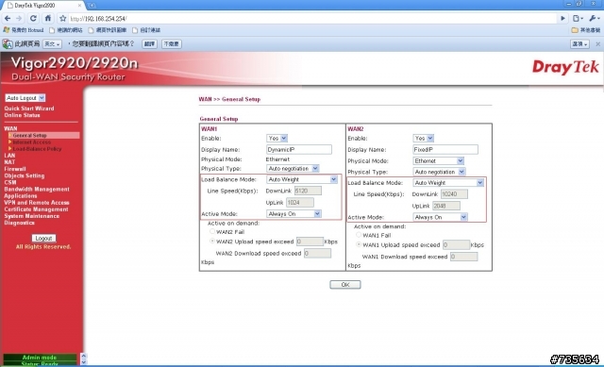Open the Diagnostics menu

pyautogui.click(x=19, y=223)
